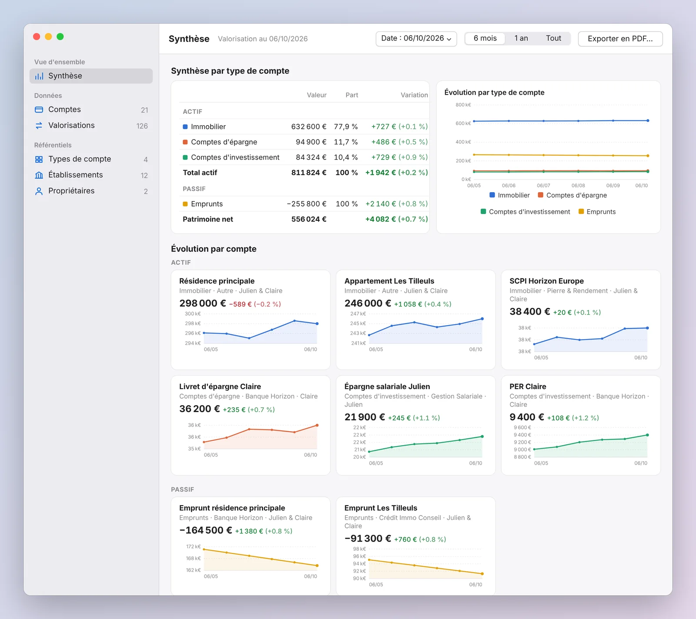
Task: Open Propriétaires sidebar entry
Action: point(91,191)
